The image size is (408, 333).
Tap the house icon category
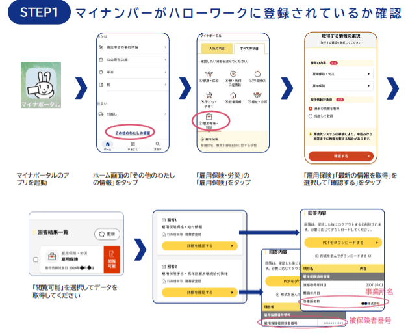233,96
